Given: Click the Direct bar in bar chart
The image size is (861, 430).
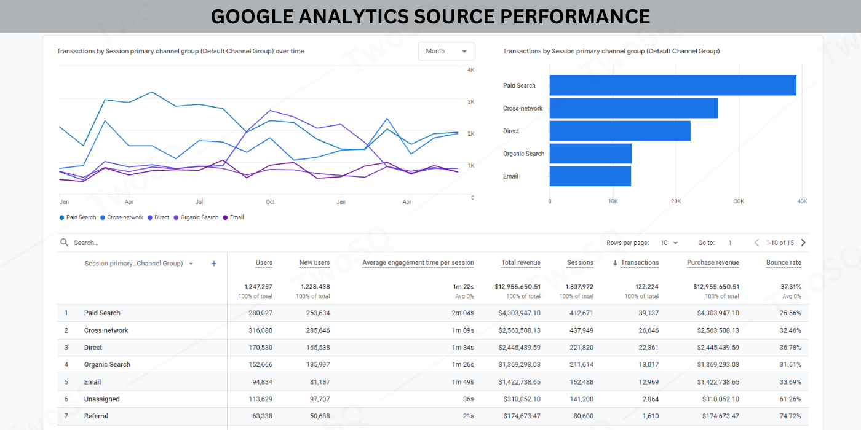Looking at the screenshot, I should click(x=619, y=131).
